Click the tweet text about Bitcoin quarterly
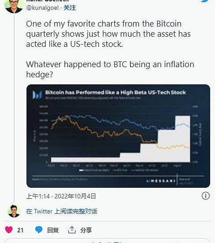215x243 pixels. (x=109, y=34)
